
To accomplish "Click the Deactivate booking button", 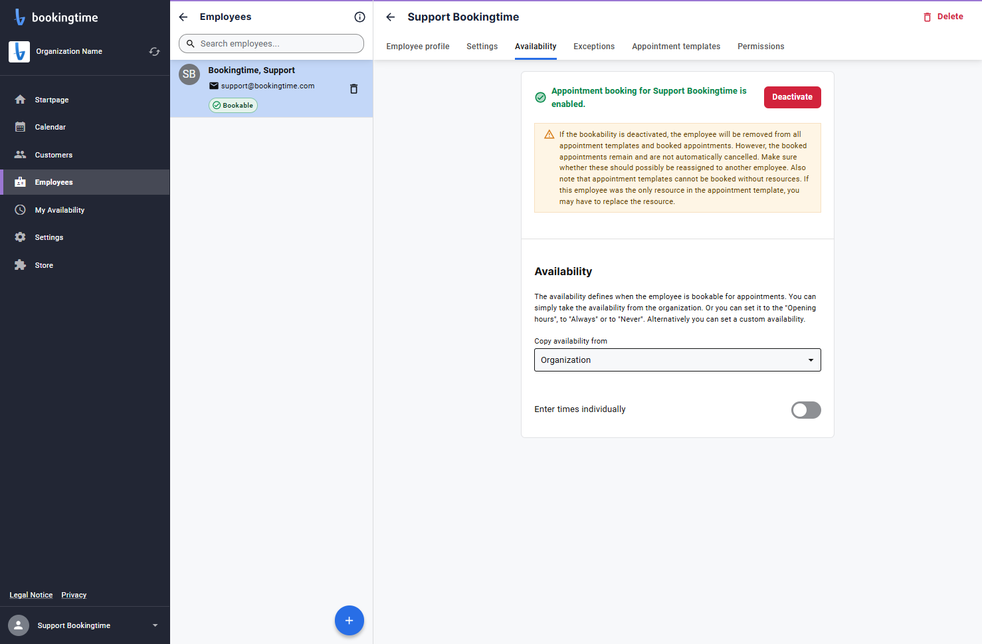I will tap(793, 97).
